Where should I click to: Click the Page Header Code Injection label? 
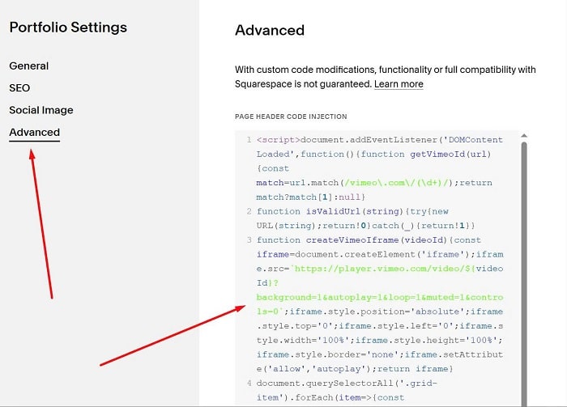click(x=291, y=117)
